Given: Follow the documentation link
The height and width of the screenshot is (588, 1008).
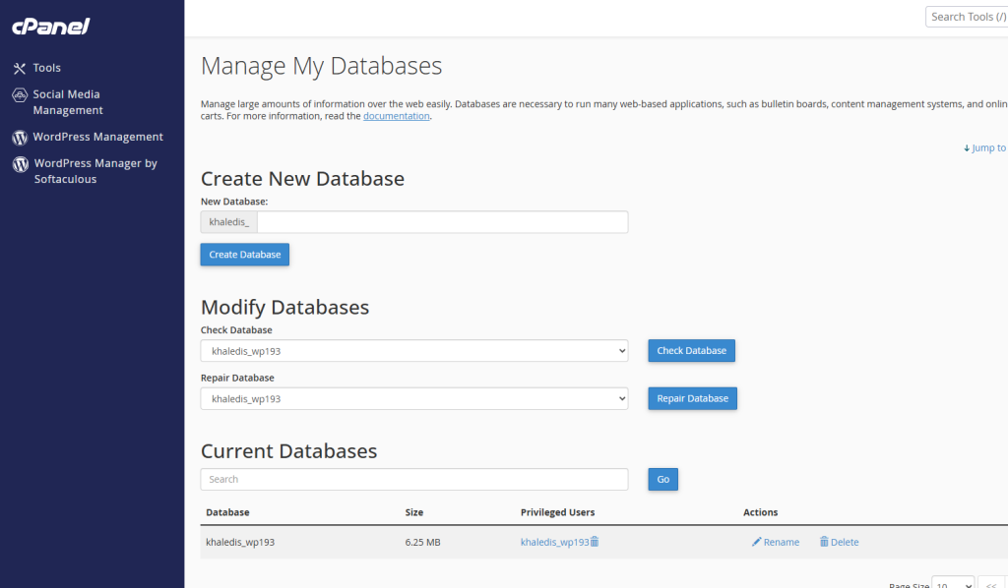Looking at the screenshot, I should point(396,116).
